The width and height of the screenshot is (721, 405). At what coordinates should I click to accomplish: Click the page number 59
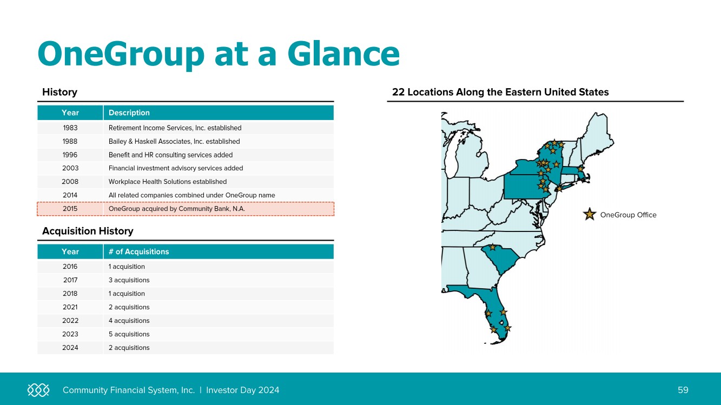tap(683, 390)
